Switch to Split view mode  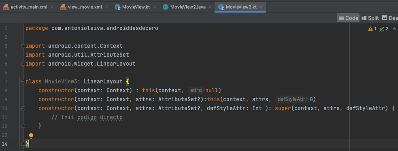pos(370,18)
